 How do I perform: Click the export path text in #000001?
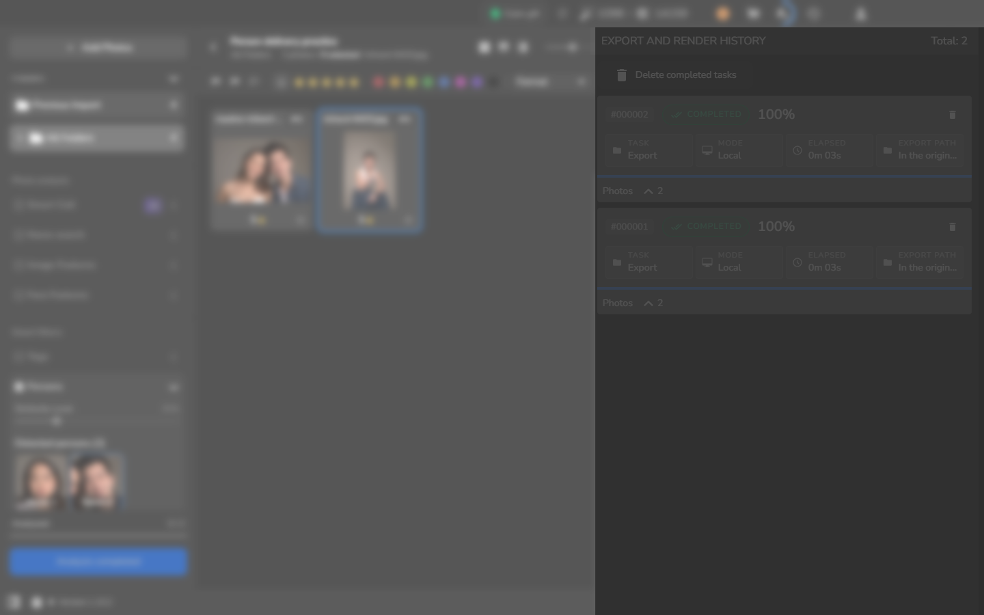(927, 268)
